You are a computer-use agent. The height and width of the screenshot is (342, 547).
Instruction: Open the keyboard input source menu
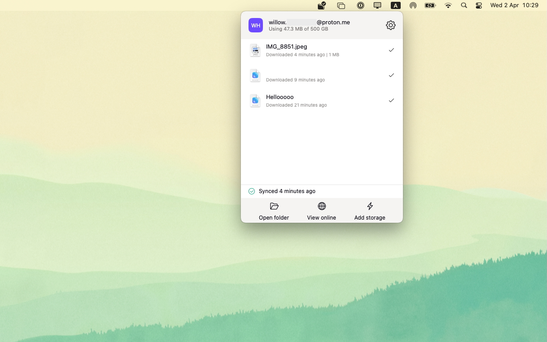click(x=395, y=5)
